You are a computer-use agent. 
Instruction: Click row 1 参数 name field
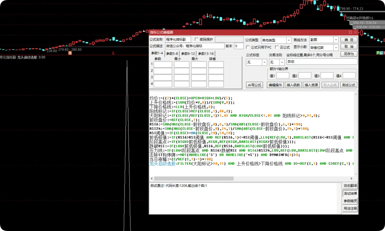coord(163,64)
